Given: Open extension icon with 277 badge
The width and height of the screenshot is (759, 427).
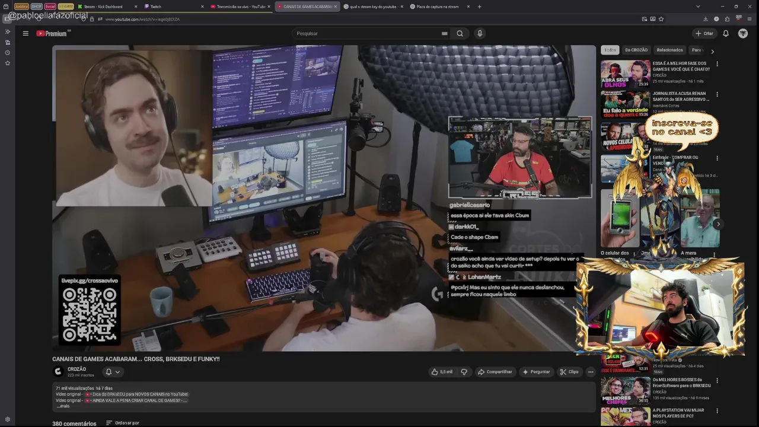Looking at the screenshot, I should click(x=739, y=19).
